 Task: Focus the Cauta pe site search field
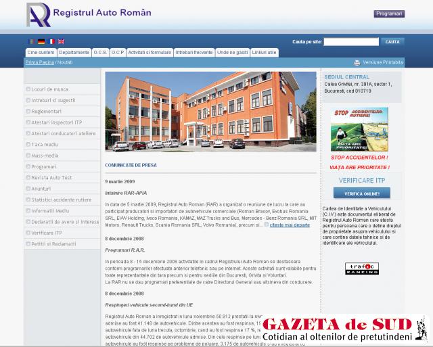351,42
